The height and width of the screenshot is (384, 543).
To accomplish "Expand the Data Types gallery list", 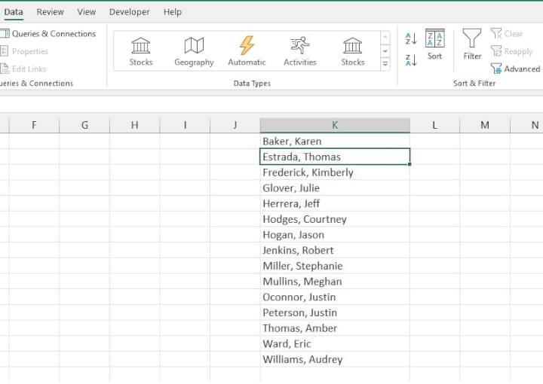I will 385,65.
